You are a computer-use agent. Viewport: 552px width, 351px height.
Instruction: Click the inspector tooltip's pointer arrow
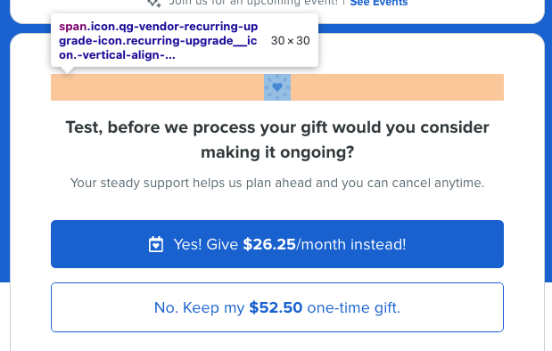tap(67, 70)
